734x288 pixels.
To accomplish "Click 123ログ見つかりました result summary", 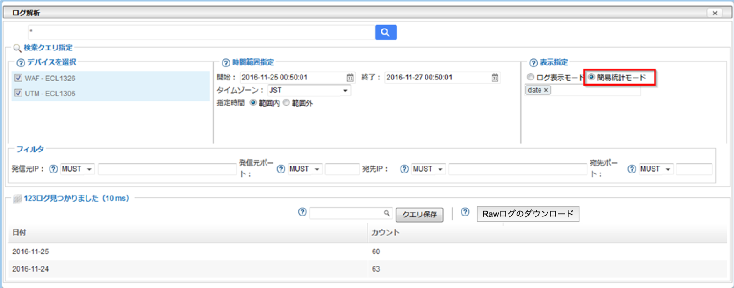I will pos(76,198).
